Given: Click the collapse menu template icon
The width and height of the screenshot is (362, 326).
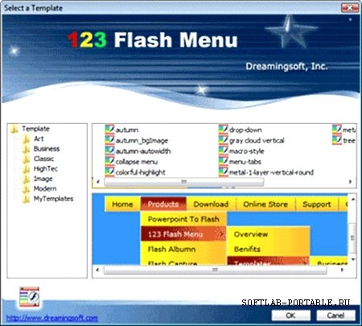Looking at the screenshot, I should 109,161.
